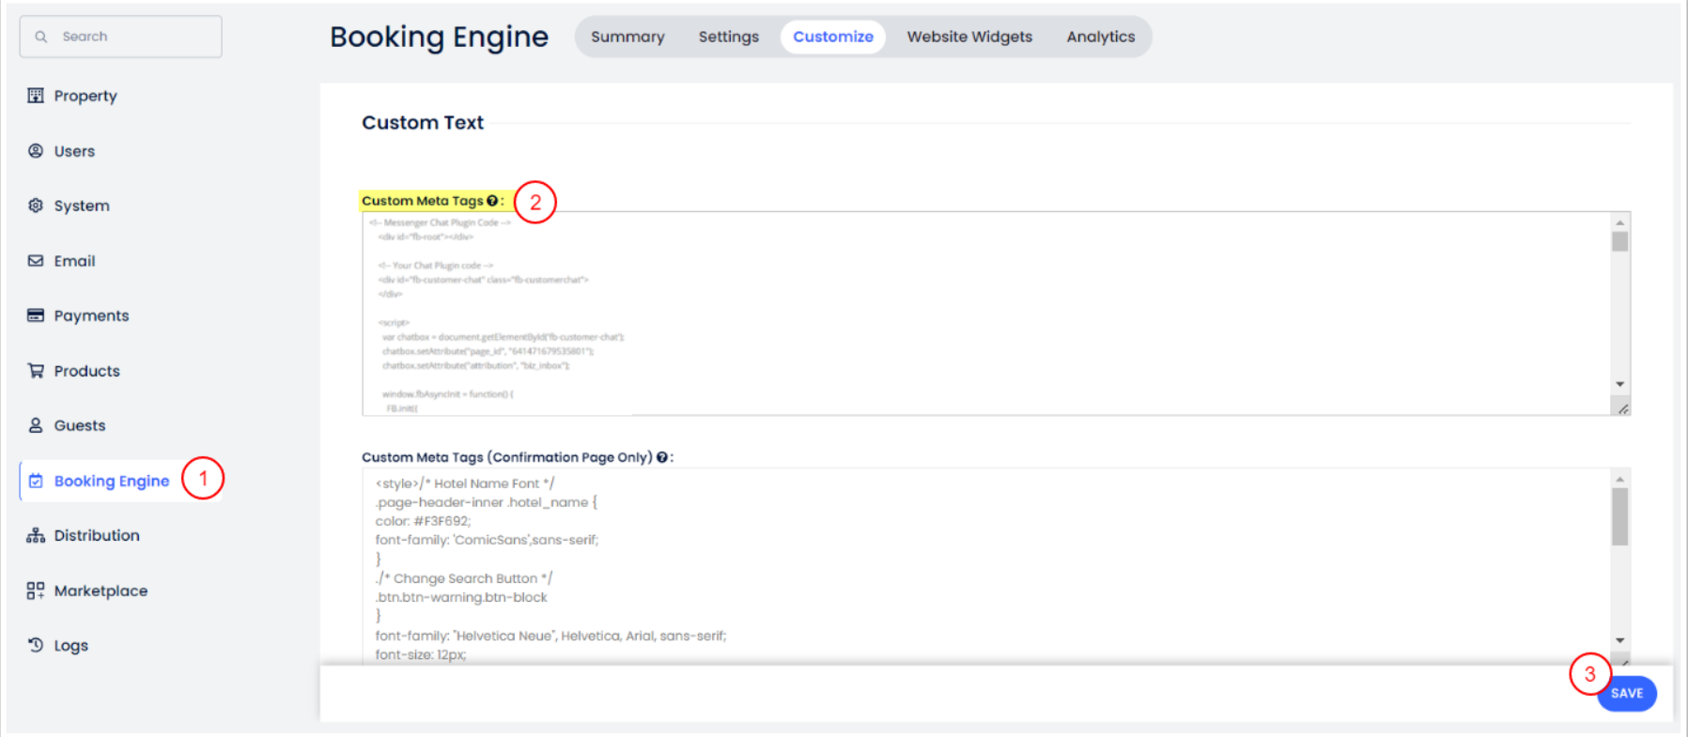Click the Payments card icon
The width and height of the screenshot is (1688, 737).
[x=36, y=315]
